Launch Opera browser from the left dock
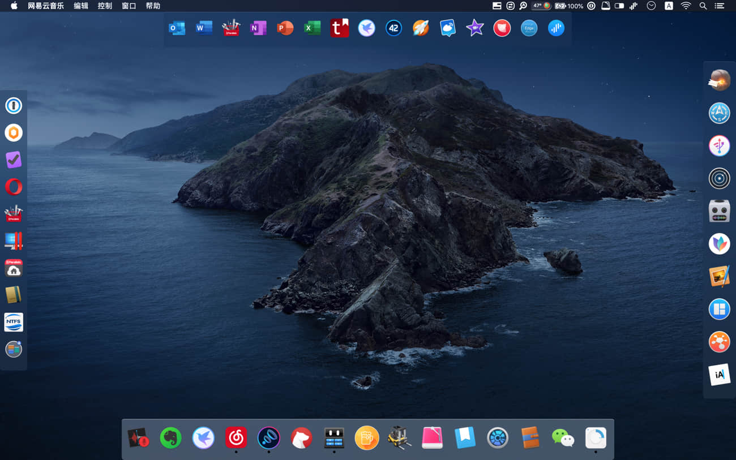The height and width of the screenshot is (460, 736). coord(14,187)
